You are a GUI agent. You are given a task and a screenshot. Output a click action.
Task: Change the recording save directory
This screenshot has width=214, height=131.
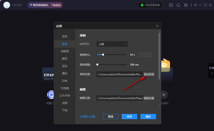coord(149,74)
